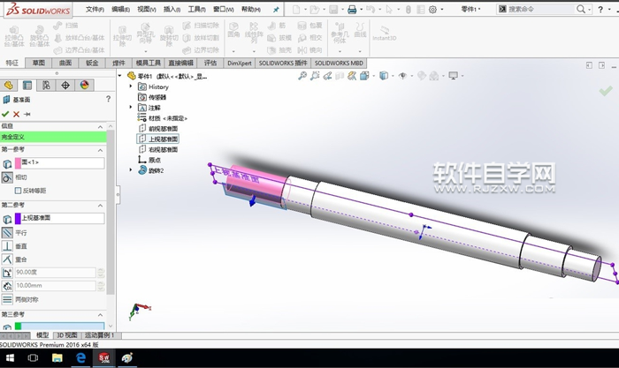Open File Explorer from the taskbar
This screenshot has width=619, height=368.
[57, 357]
